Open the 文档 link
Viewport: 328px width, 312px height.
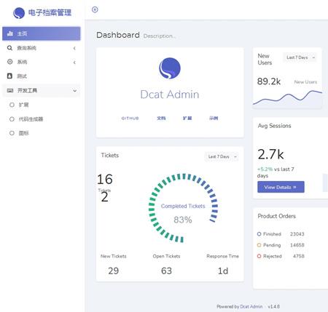tap(161, 119)
